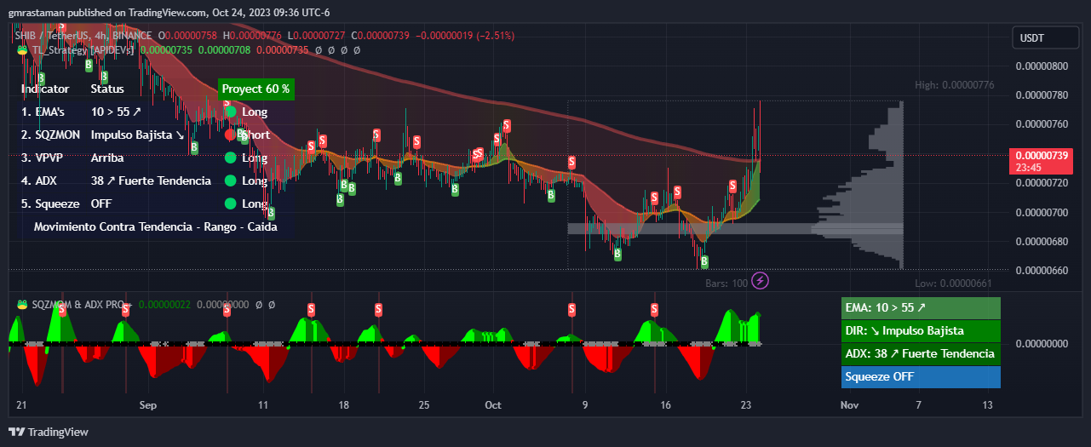Viewport: 1091px width, 447px height.
Task: Click the 23 date on time axis
Action: pos(746,404)
